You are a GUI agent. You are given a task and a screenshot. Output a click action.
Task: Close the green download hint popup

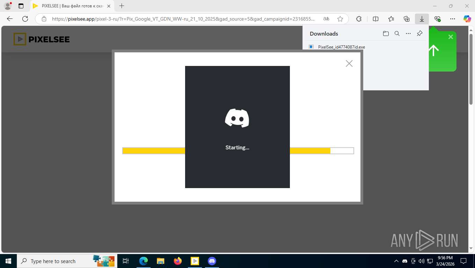tap(451, 37)
